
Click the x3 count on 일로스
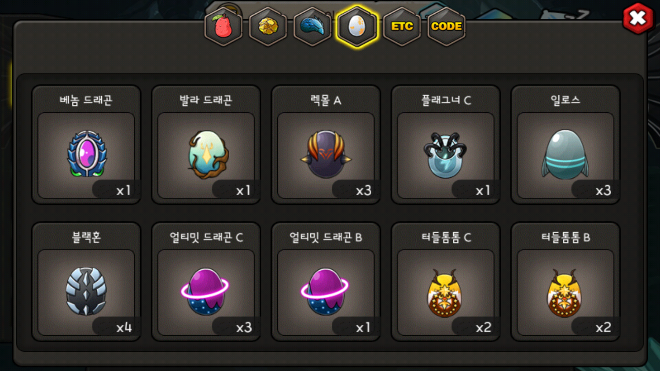coord(603,190)
